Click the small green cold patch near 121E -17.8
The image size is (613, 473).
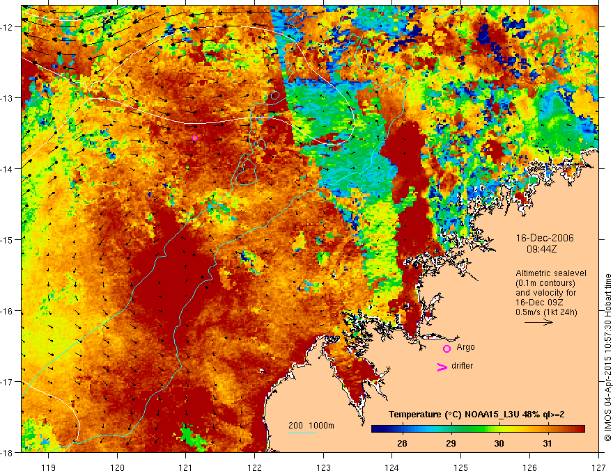(193, 438)
